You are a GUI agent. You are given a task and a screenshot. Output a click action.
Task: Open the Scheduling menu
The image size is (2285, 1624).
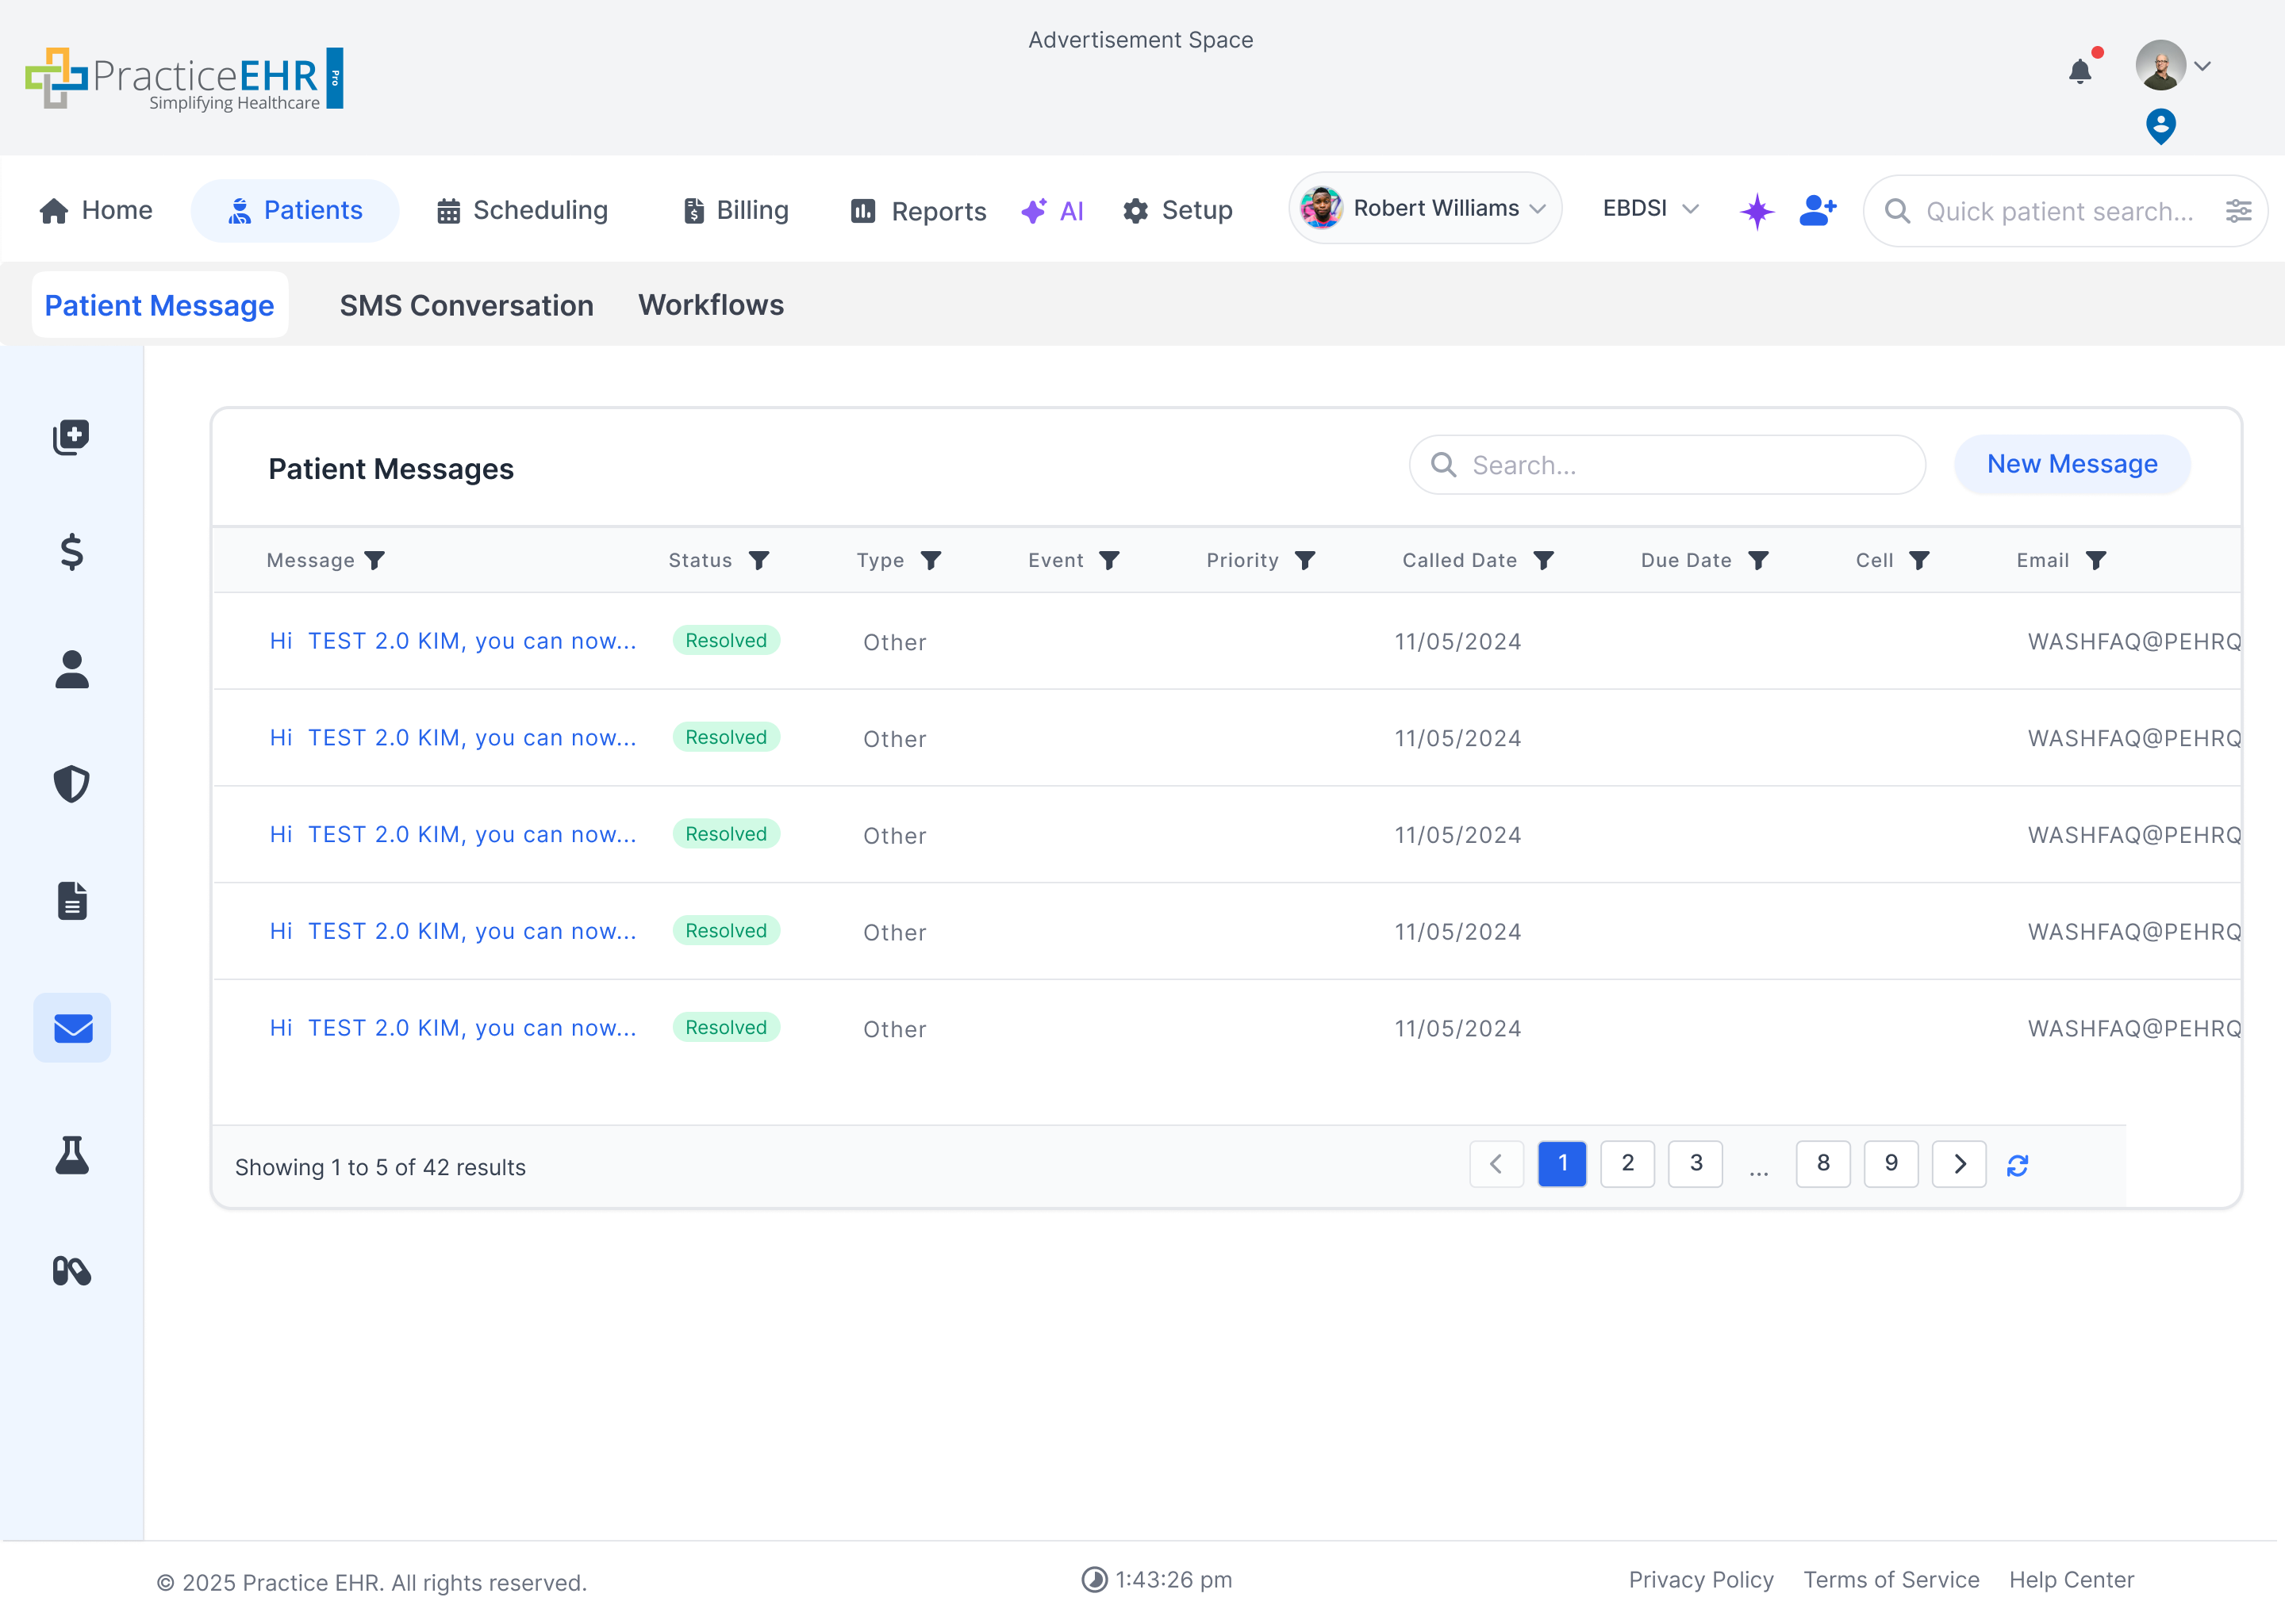522,210
